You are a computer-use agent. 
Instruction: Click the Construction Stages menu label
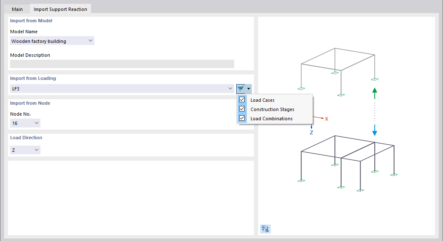tap(272, 109)
